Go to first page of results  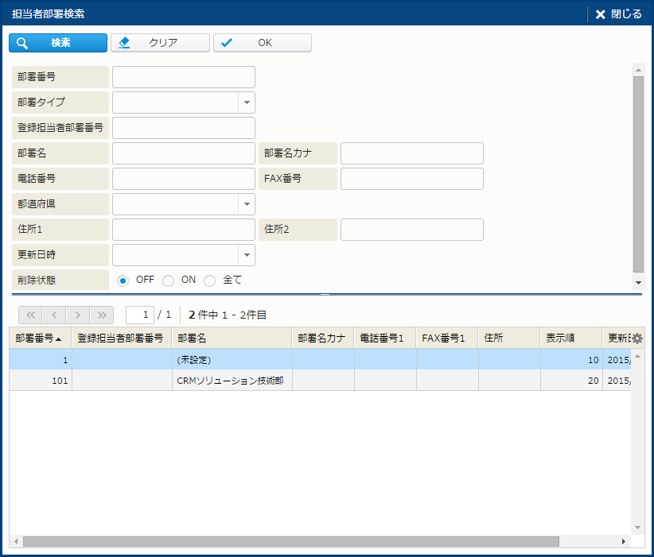(x=29, y=315)
